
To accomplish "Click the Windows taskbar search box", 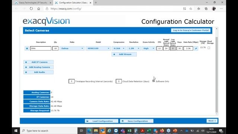I will coord(49,131).
